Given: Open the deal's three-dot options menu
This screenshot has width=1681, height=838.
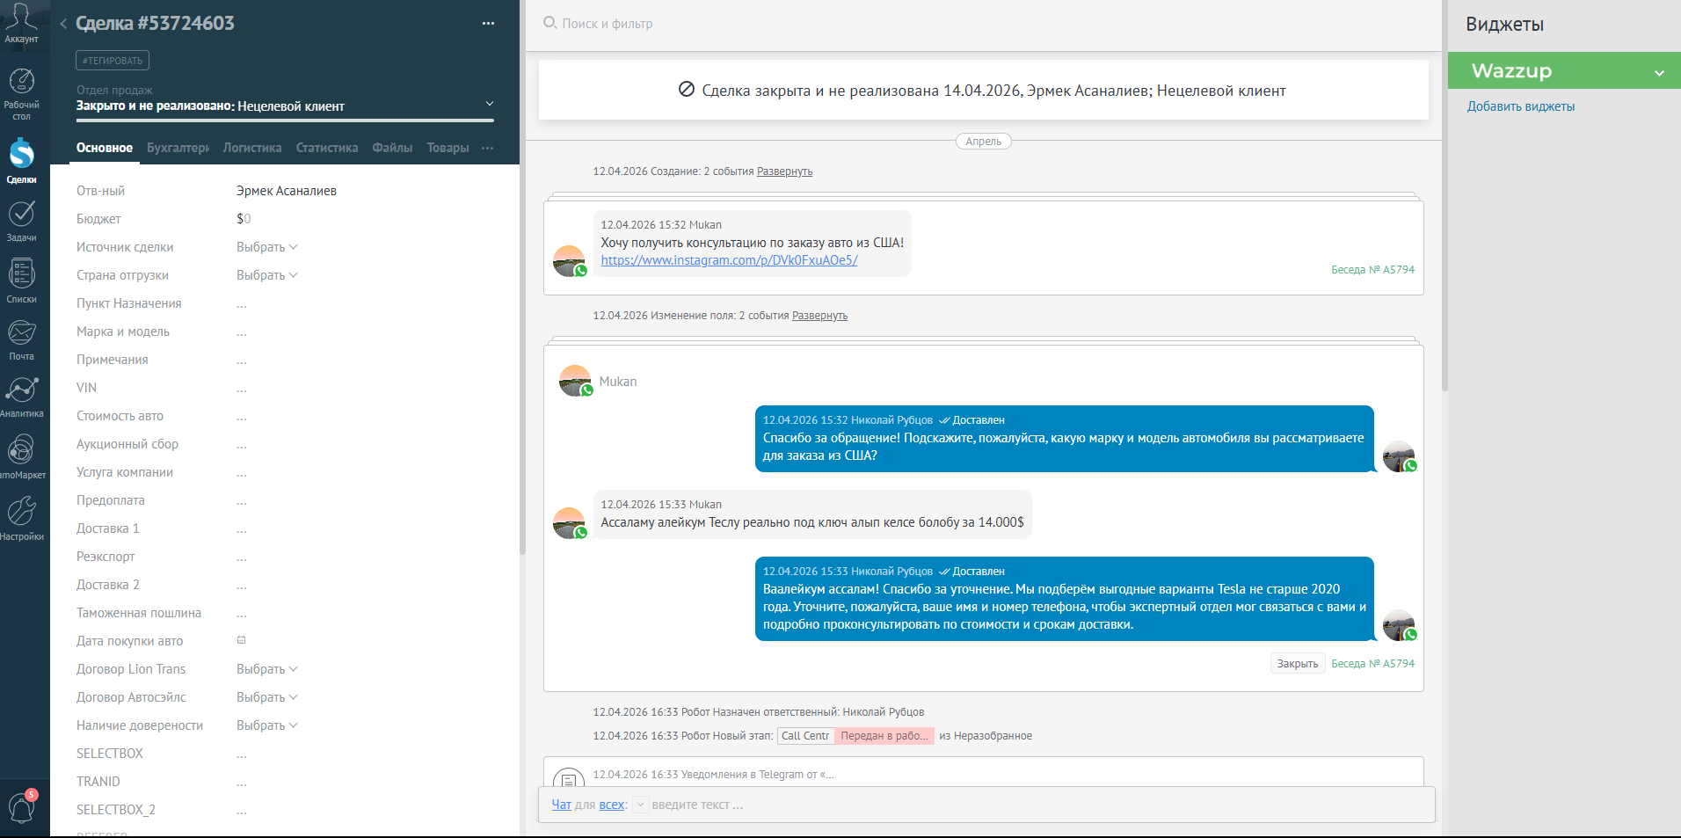Looking at the screenshot, I should (488, 24).
